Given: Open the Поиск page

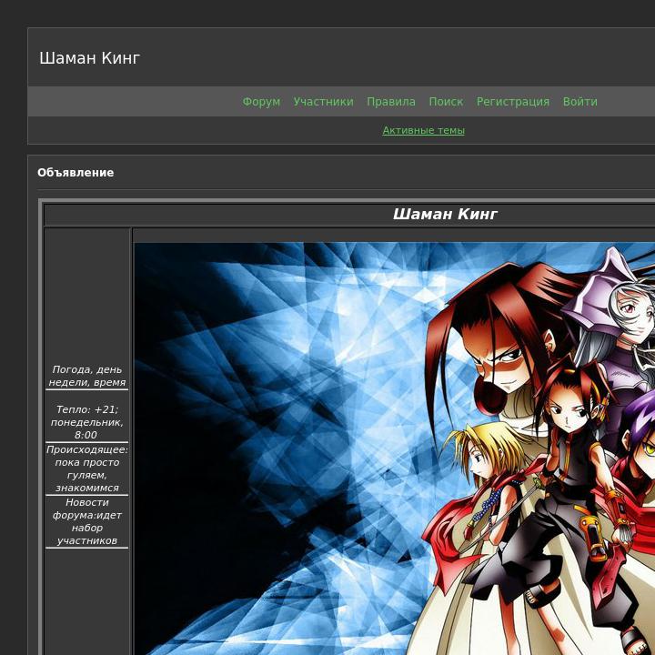Looking at the screenshot, I should [x=446, y=102].
